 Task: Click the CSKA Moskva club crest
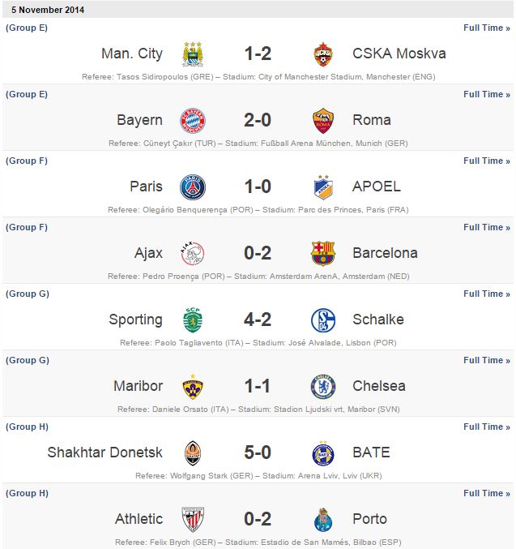tap(323, 54)
